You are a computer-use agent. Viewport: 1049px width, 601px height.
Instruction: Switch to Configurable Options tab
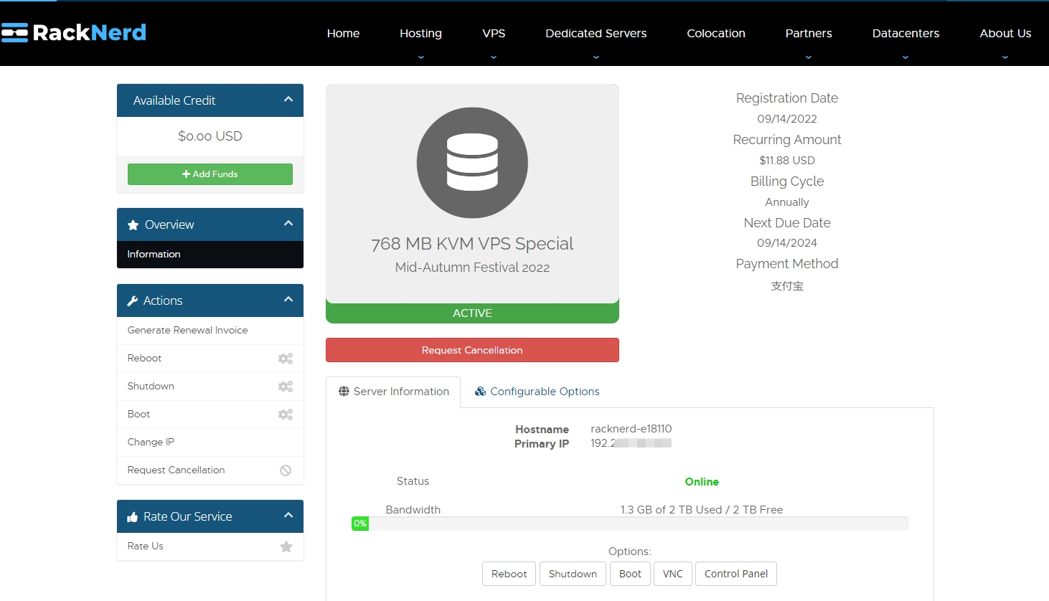[x=537, y=392]
